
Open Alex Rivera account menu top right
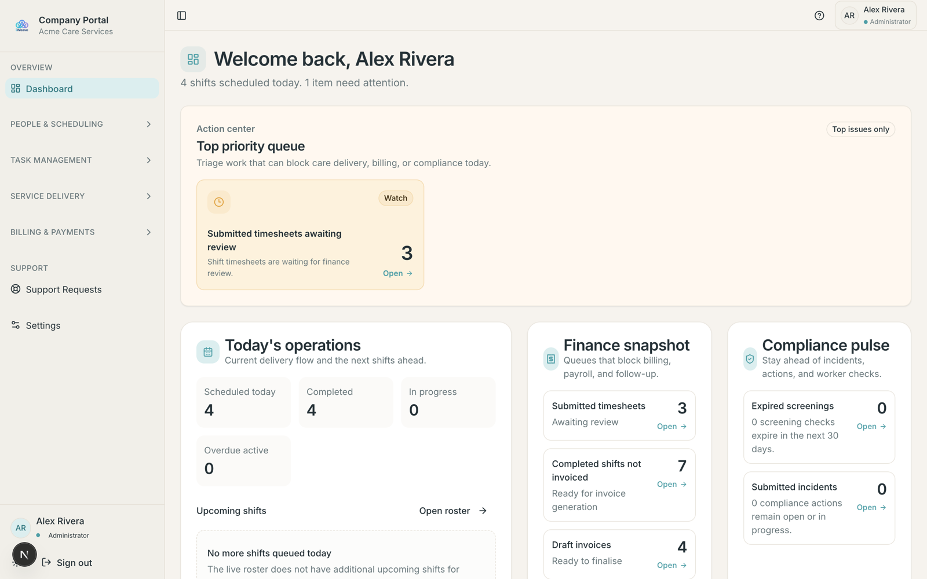tap(875, 16)
